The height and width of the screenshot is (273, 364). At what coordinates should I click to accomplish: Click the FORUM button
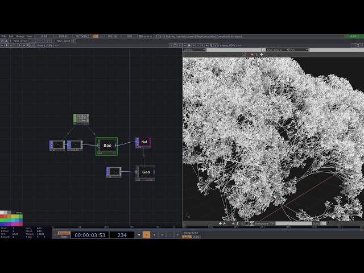[x=63, y=36]
